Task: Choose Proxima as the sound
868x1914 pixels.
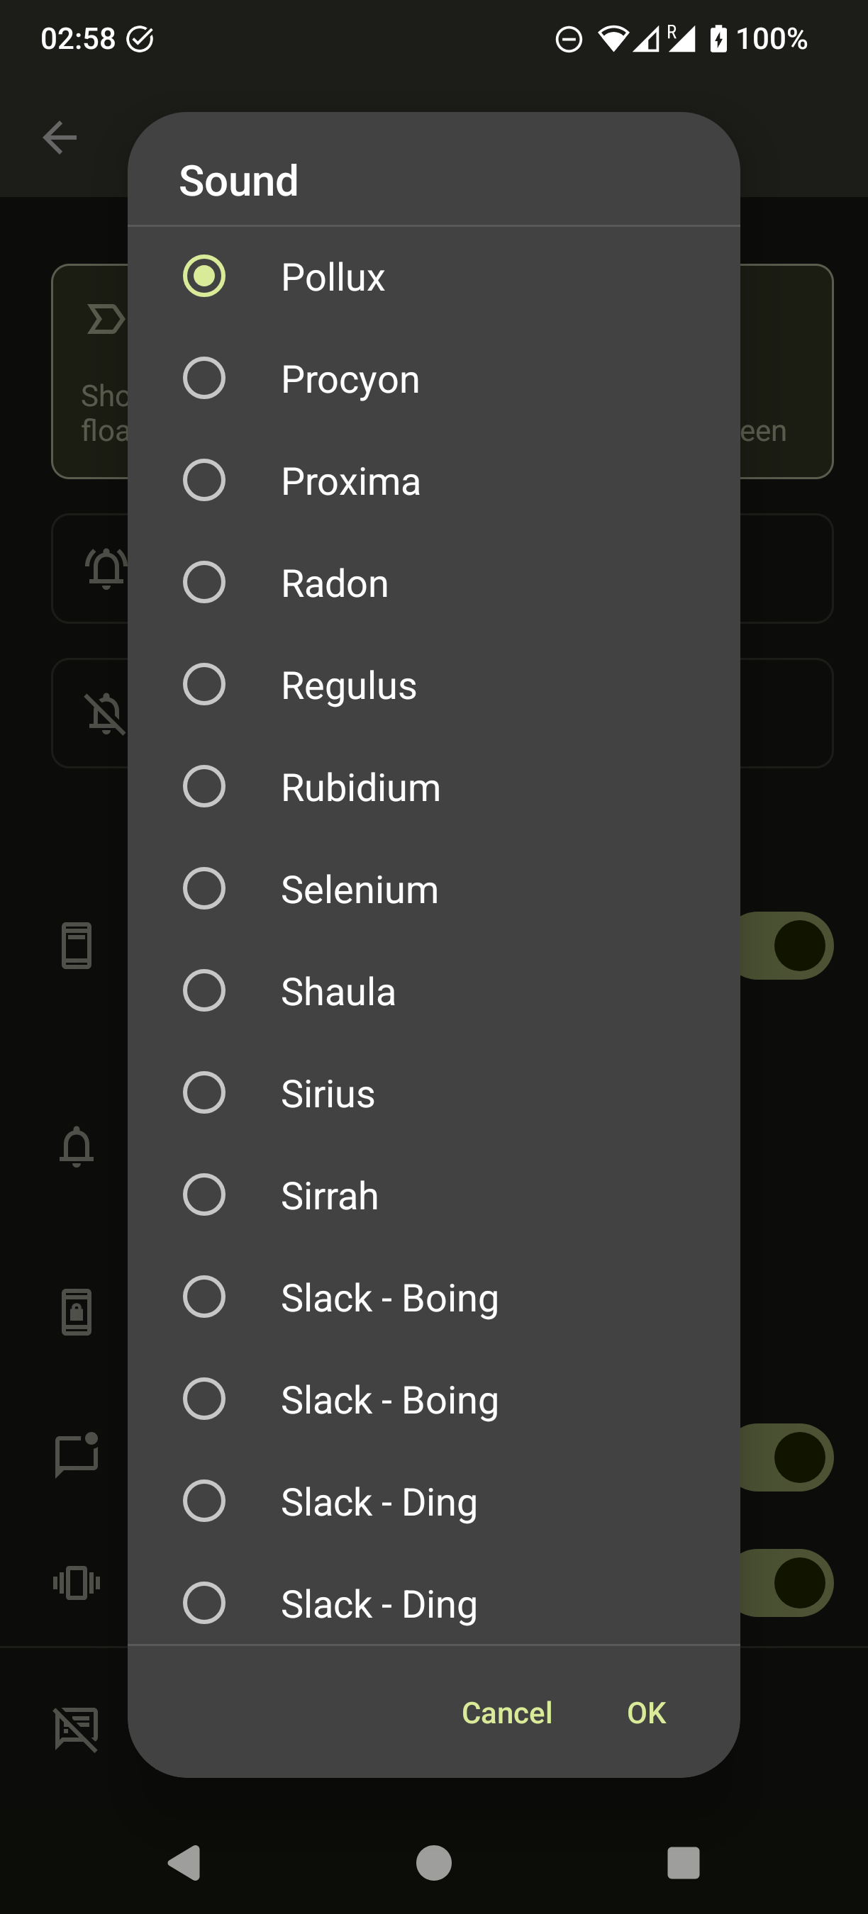Action: click(x=204, y=481)
